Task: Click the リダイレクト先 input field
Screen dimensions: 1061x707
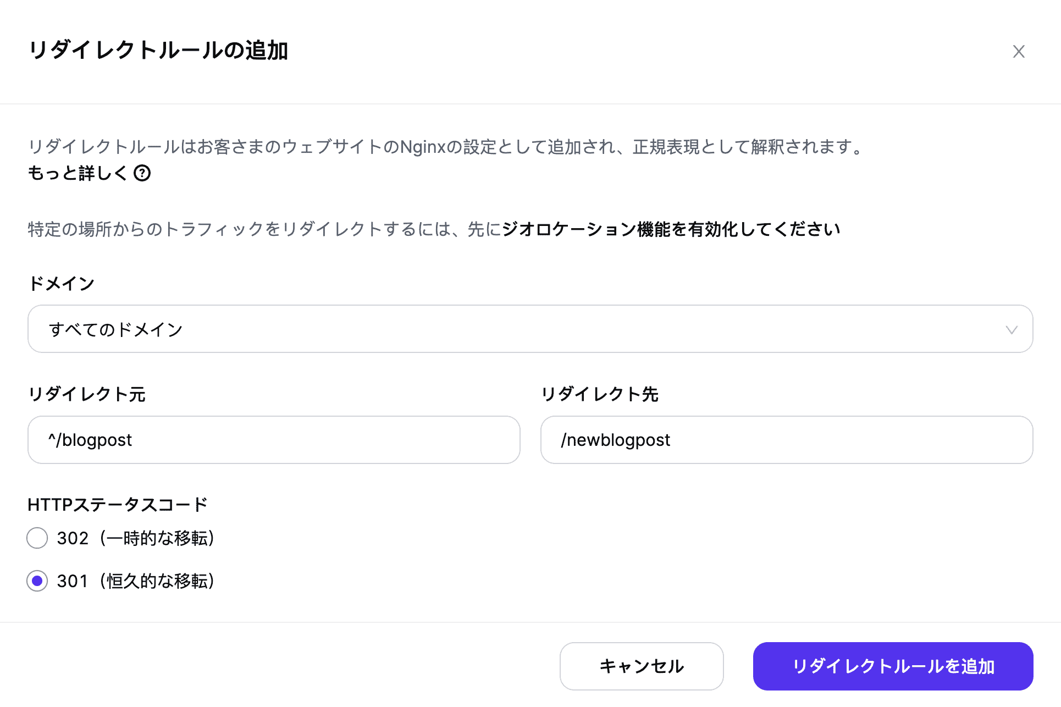Action: [786, 439]
